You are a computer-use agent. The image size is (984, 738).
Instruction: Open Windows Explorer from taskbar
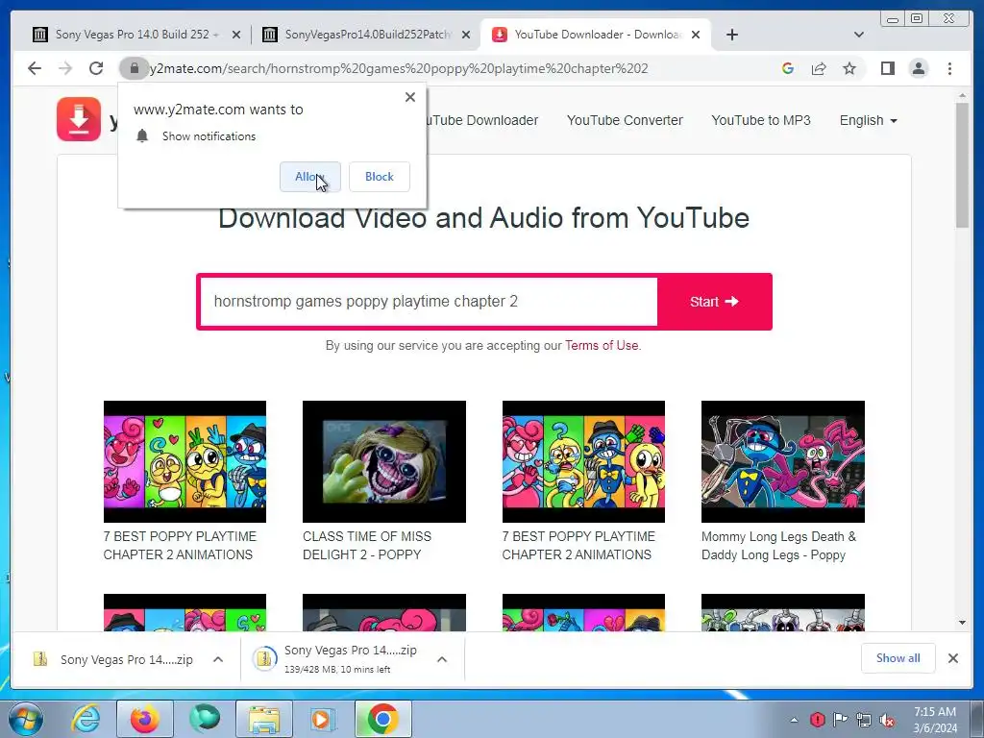tap(263, 719)
